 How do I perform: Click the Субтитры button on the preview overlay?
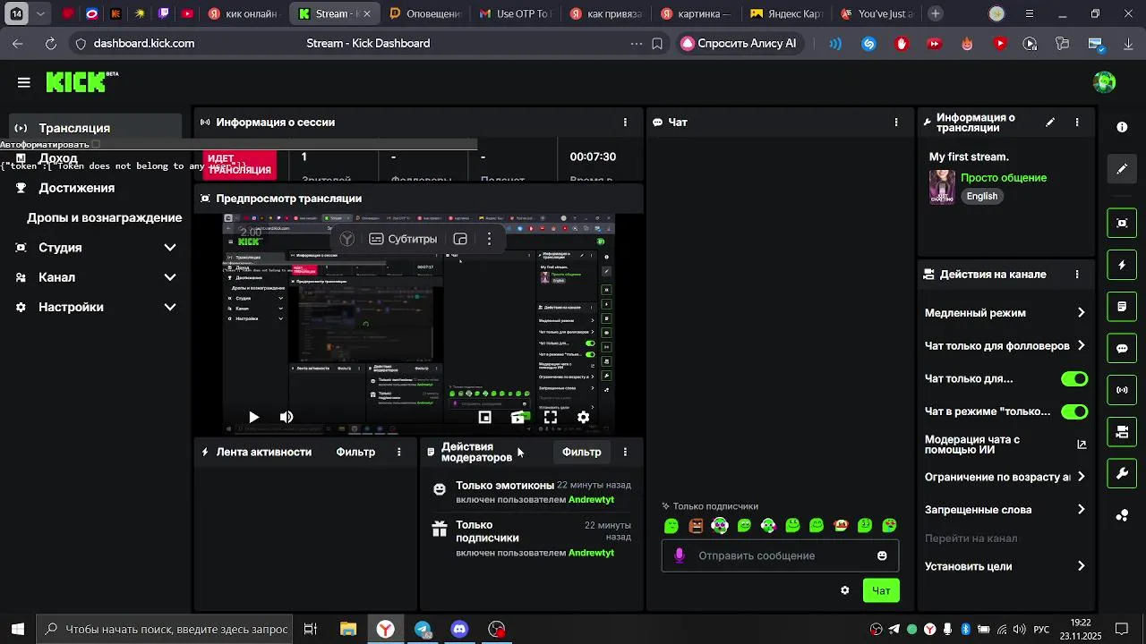coord(403,239)
